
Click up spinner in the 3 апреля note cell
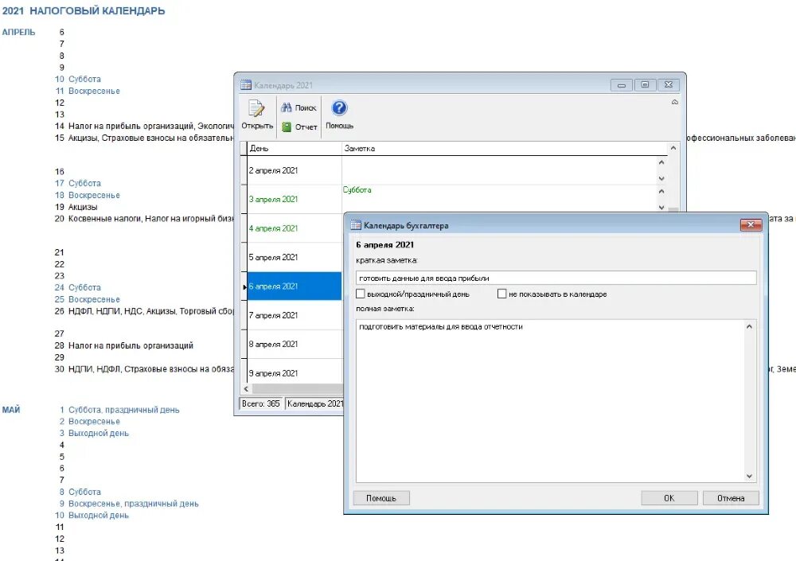[661, 192]
